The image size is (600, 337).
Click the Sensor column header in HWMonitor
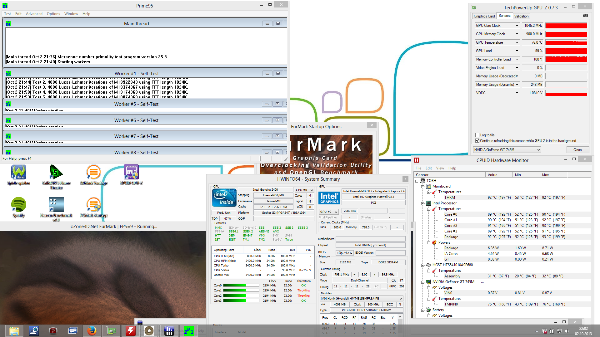coord(450,175)
